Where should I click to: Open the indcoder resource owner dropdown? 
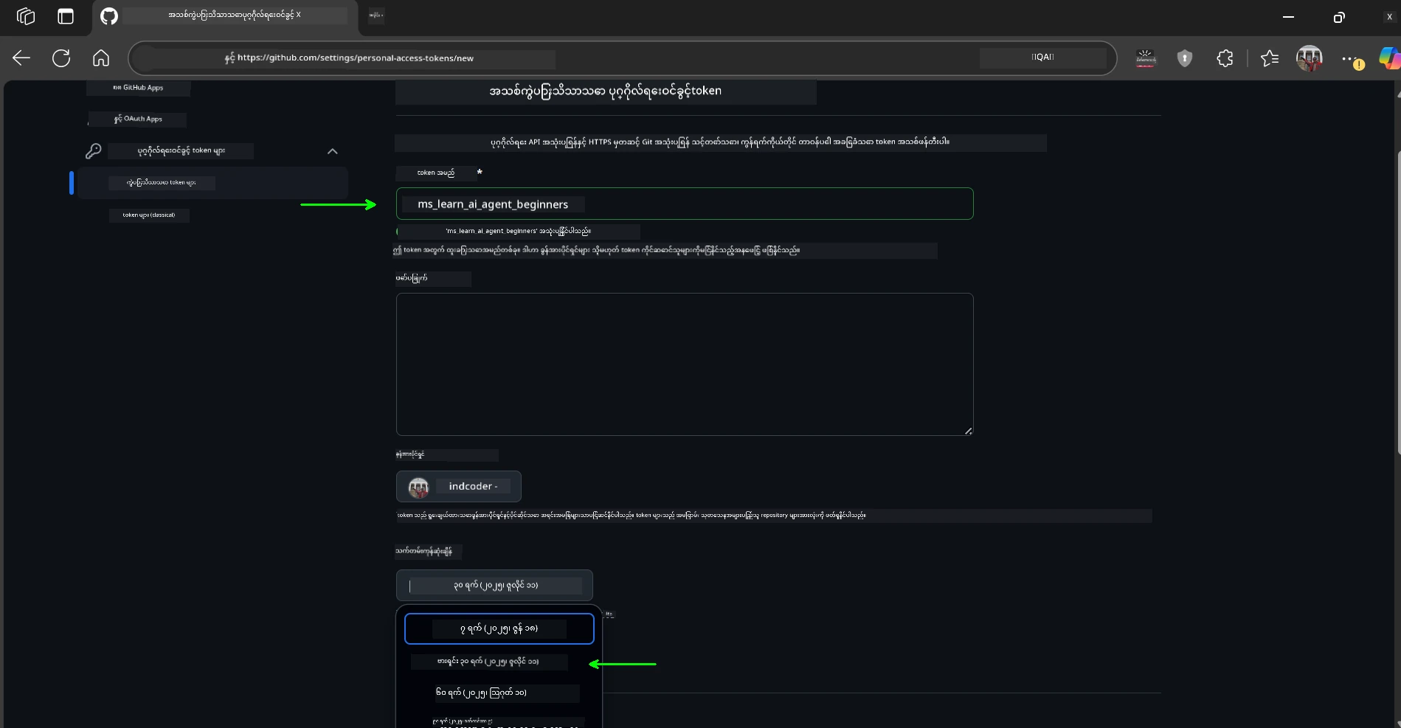click(x=458, y=486)
